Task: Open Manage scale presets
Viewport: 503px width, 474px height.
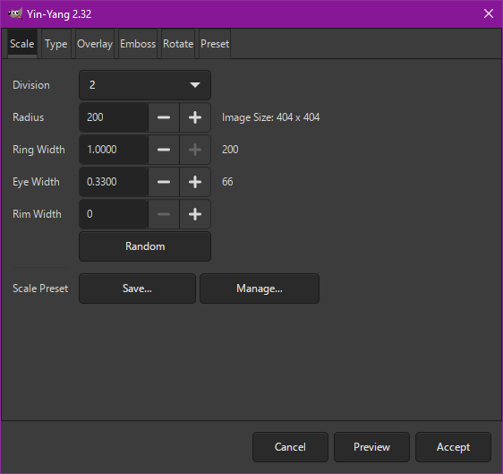Action: tap(260, 289)
